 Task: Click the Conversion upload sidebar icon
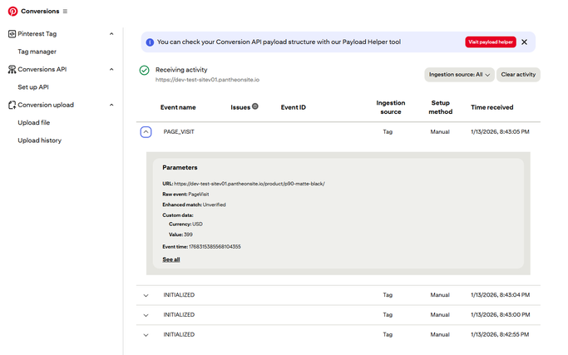pyautogui.click(x=12, y=105)
